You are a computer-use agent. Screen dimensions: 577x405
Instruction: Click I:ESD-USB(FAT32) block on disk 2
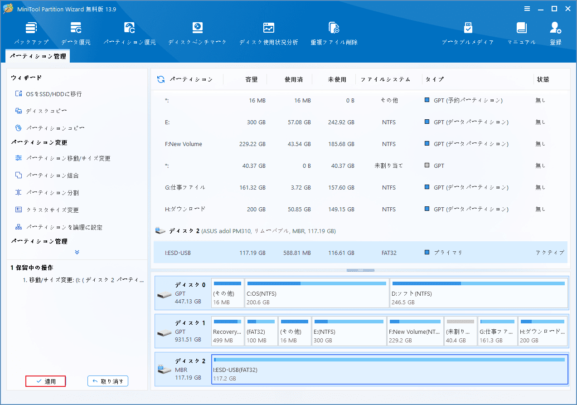coord(390,370)
